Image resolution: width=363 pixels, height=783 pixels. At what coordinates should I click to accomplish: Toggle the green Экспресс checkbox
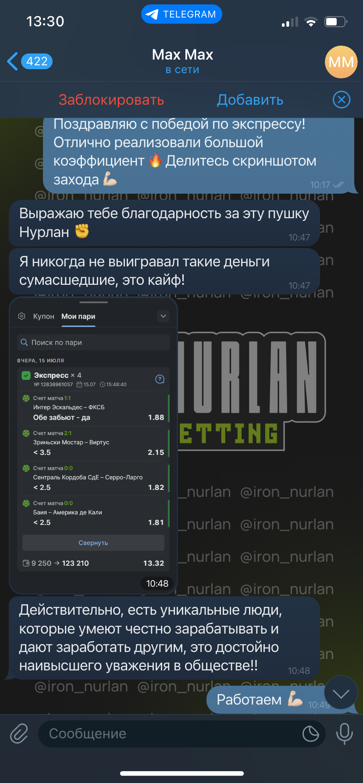click(26, 376)
